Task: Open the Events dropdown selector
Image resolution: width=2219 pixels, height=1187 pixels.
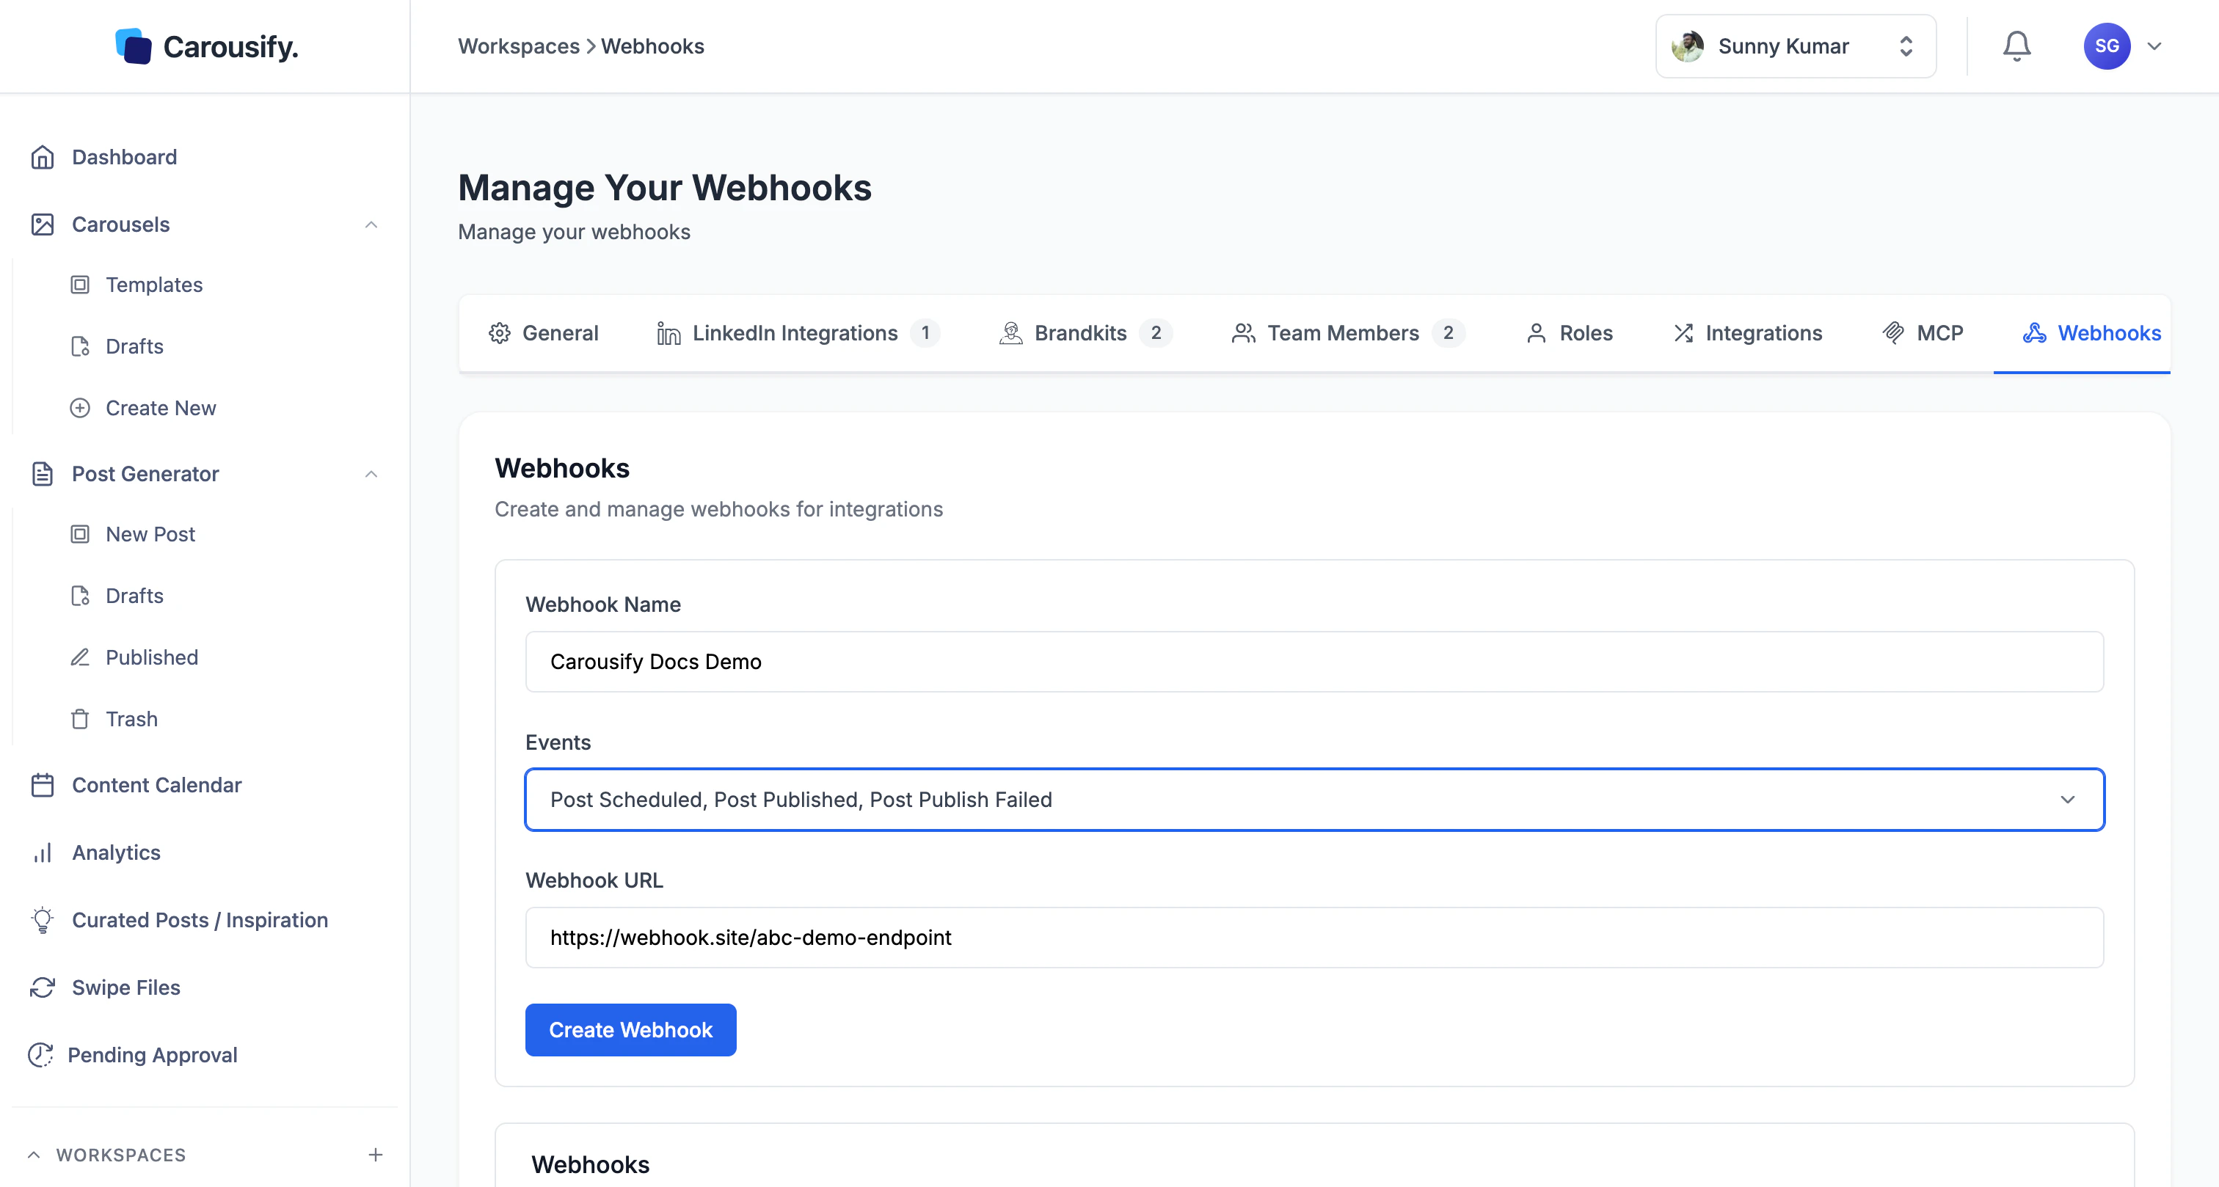Action: click(x=1314, y=800)
